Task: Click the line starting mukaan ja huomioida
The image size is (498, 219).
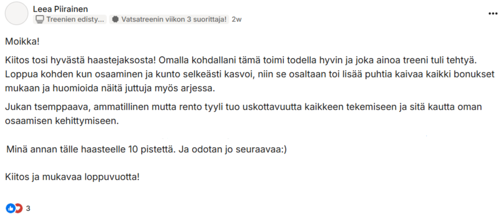Action: [110, 89]
